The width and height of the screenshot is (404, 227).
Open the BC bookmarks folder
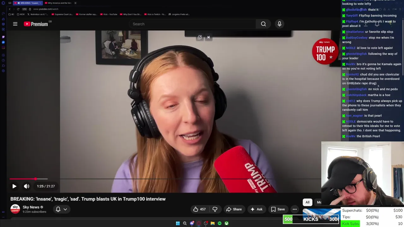pos(11,15)
